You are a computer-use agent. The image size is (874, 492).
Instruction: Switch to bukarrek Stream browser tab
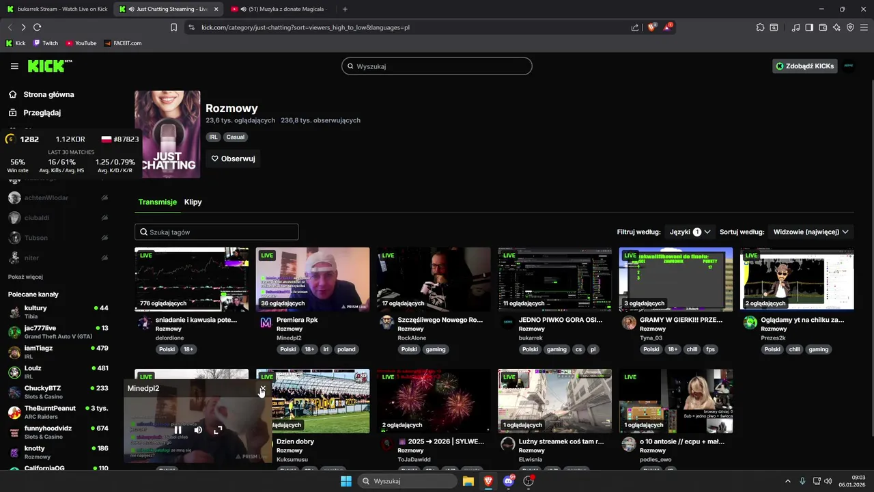tap(57, 9)
